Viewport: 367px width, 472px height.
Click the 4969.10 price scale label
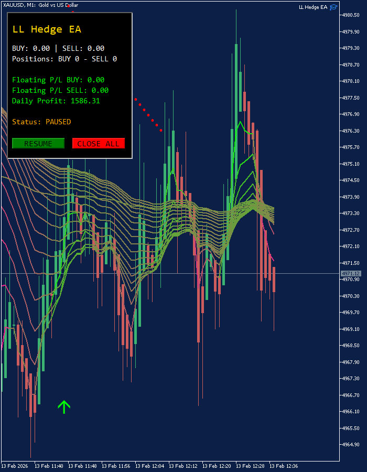351,329
